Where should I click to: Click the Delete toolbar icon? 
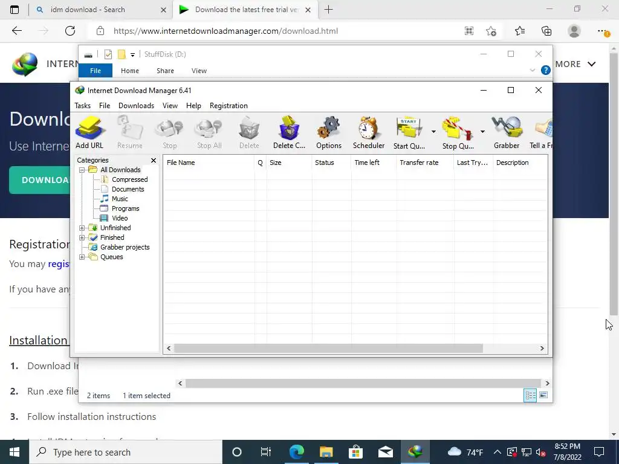(x=249, y=132)
